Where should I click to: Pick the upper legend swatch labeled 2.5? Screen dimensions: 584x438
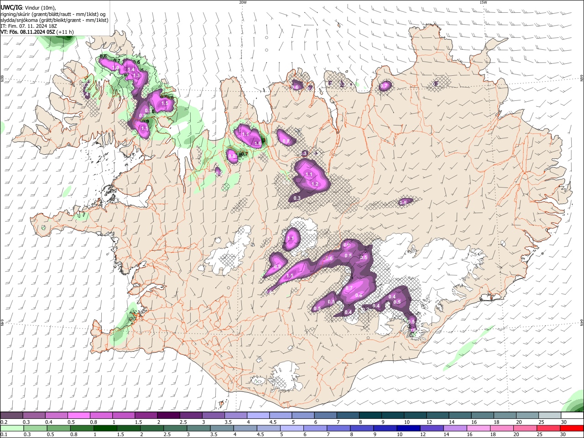pos(191,415)
